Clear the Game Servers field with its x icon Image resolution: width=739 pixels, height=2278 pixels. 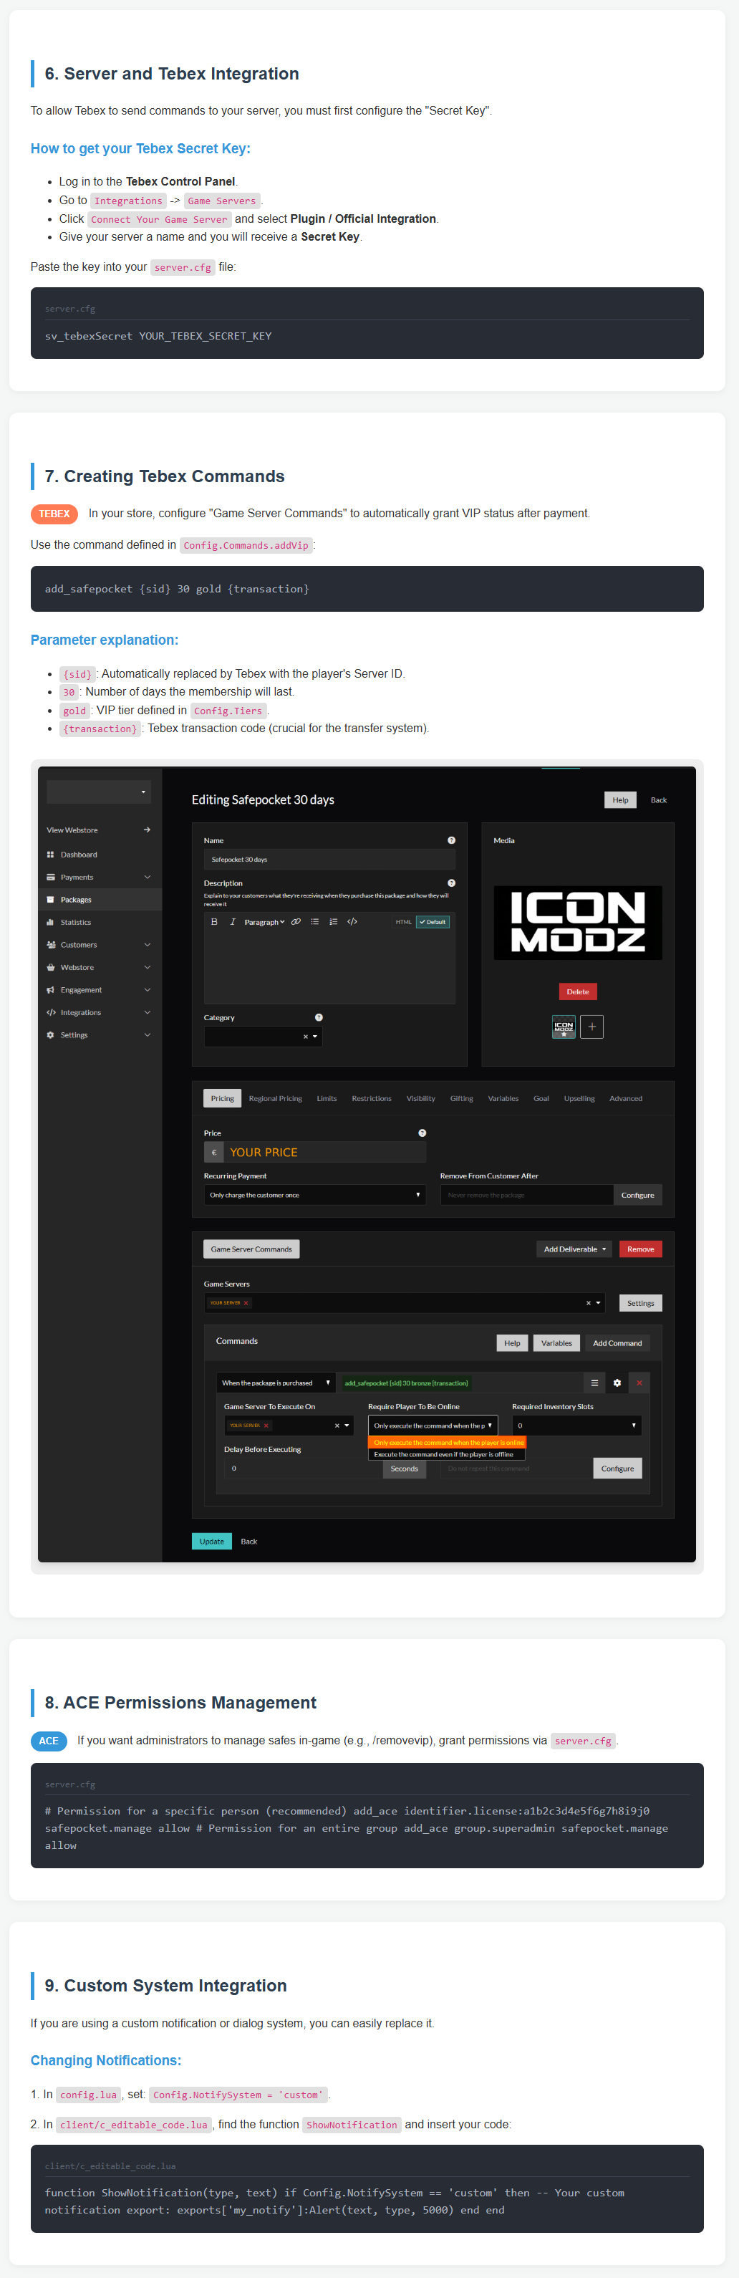tap(588, 1302)
